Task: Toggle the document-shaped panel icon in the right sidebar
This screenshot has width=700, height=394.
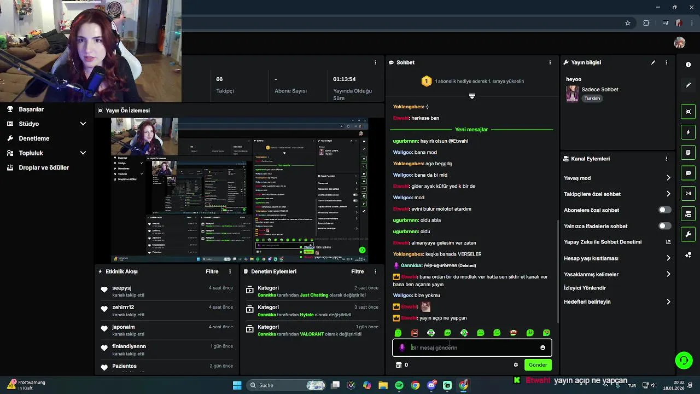Action: coord(688,152)
